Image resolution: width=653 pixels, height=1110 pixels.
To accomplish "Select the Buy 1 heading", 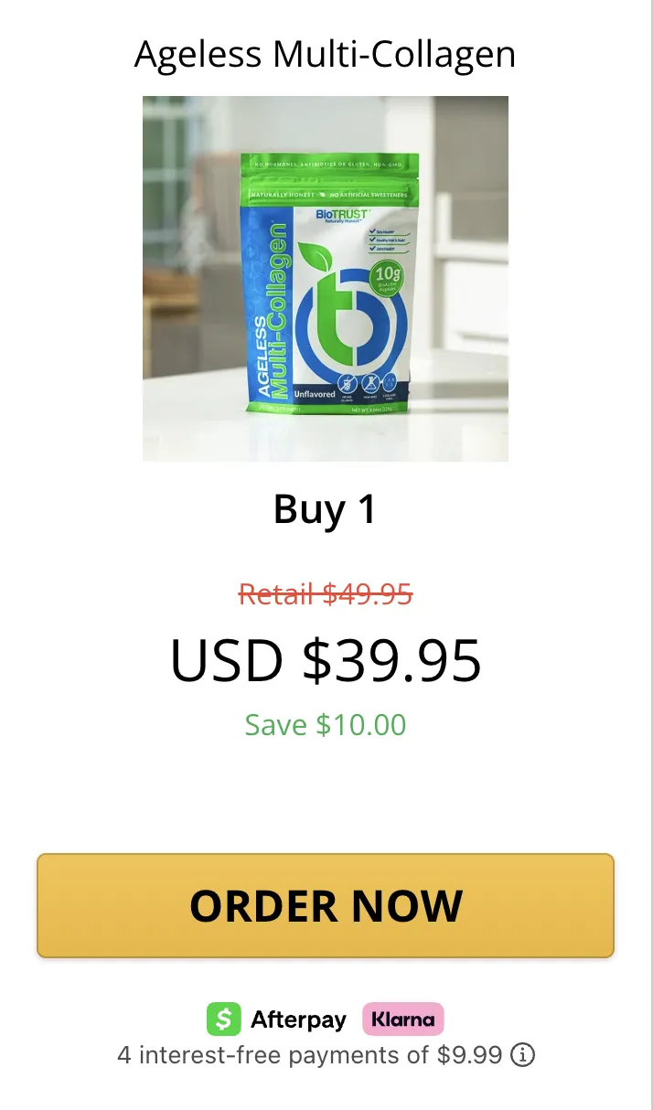I will [x=326, y=510].
